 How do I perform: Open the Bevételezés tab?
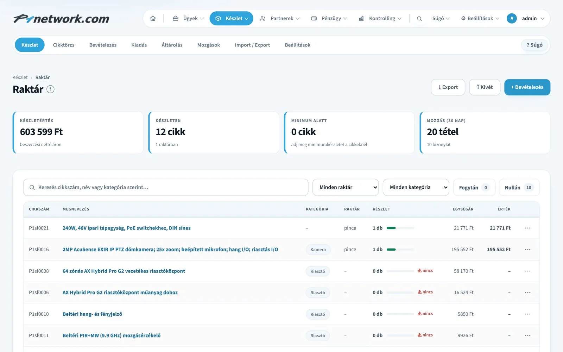(103, 45)
